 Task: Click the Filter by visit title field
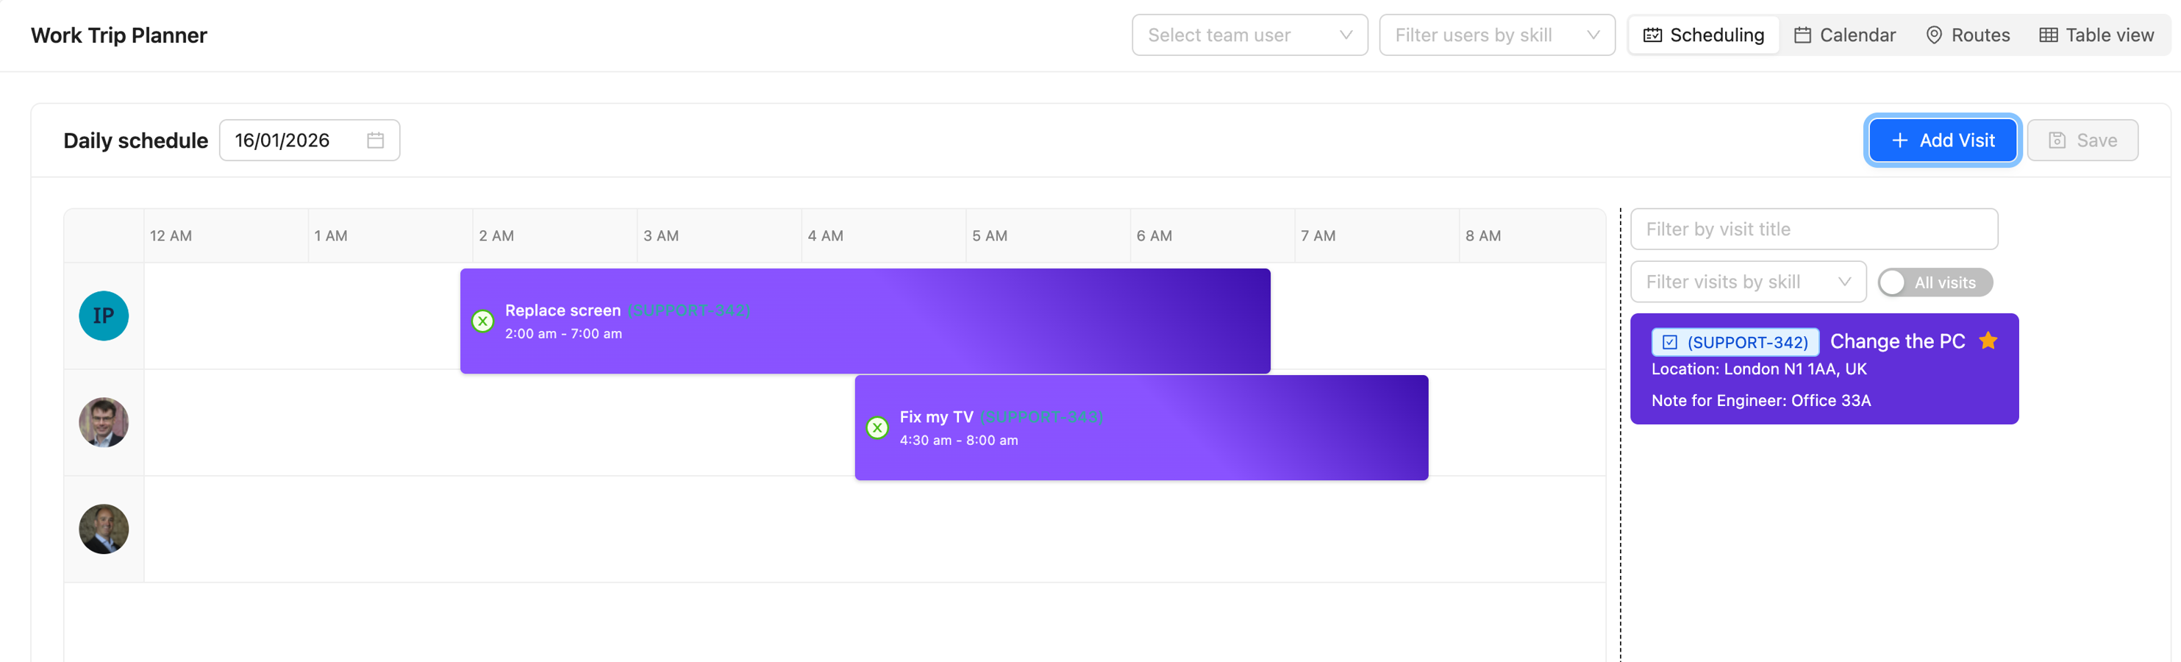1813,229
